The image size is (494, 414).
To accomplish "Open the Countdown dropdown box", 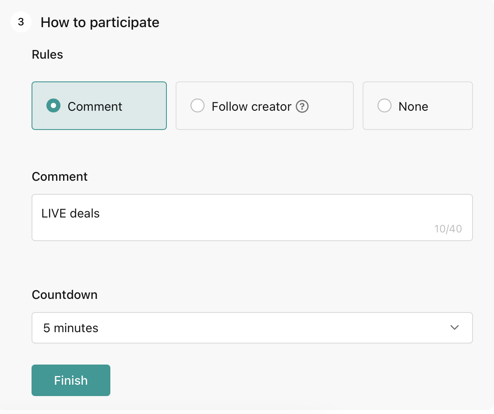I will point(252,327).
